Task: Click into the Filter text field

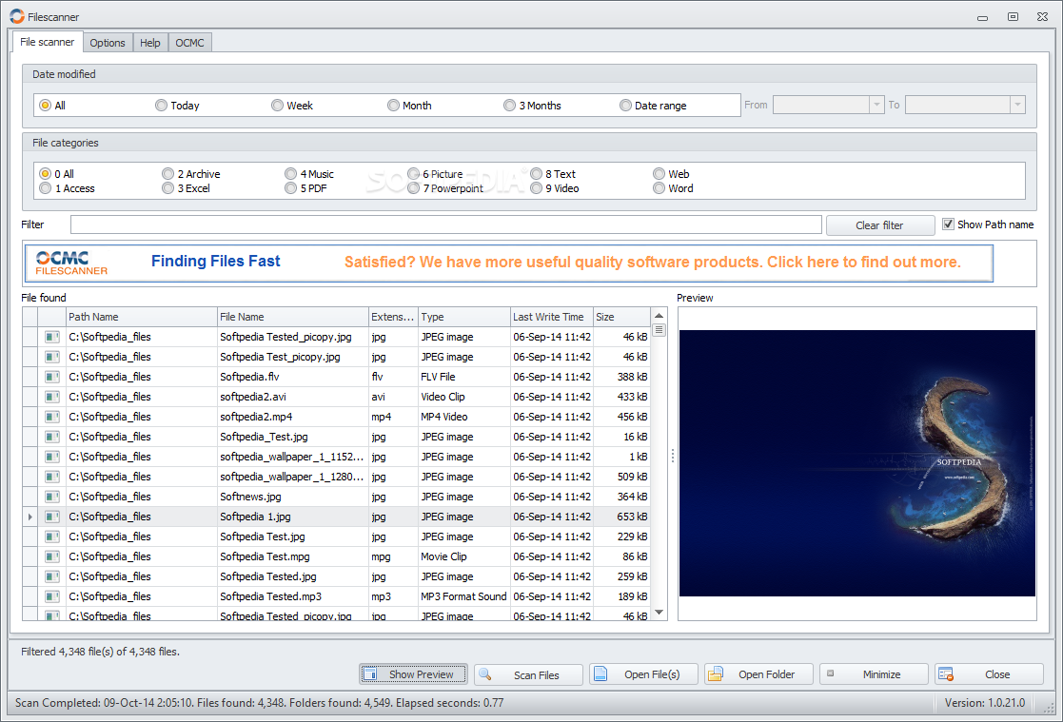Action: 446,224
